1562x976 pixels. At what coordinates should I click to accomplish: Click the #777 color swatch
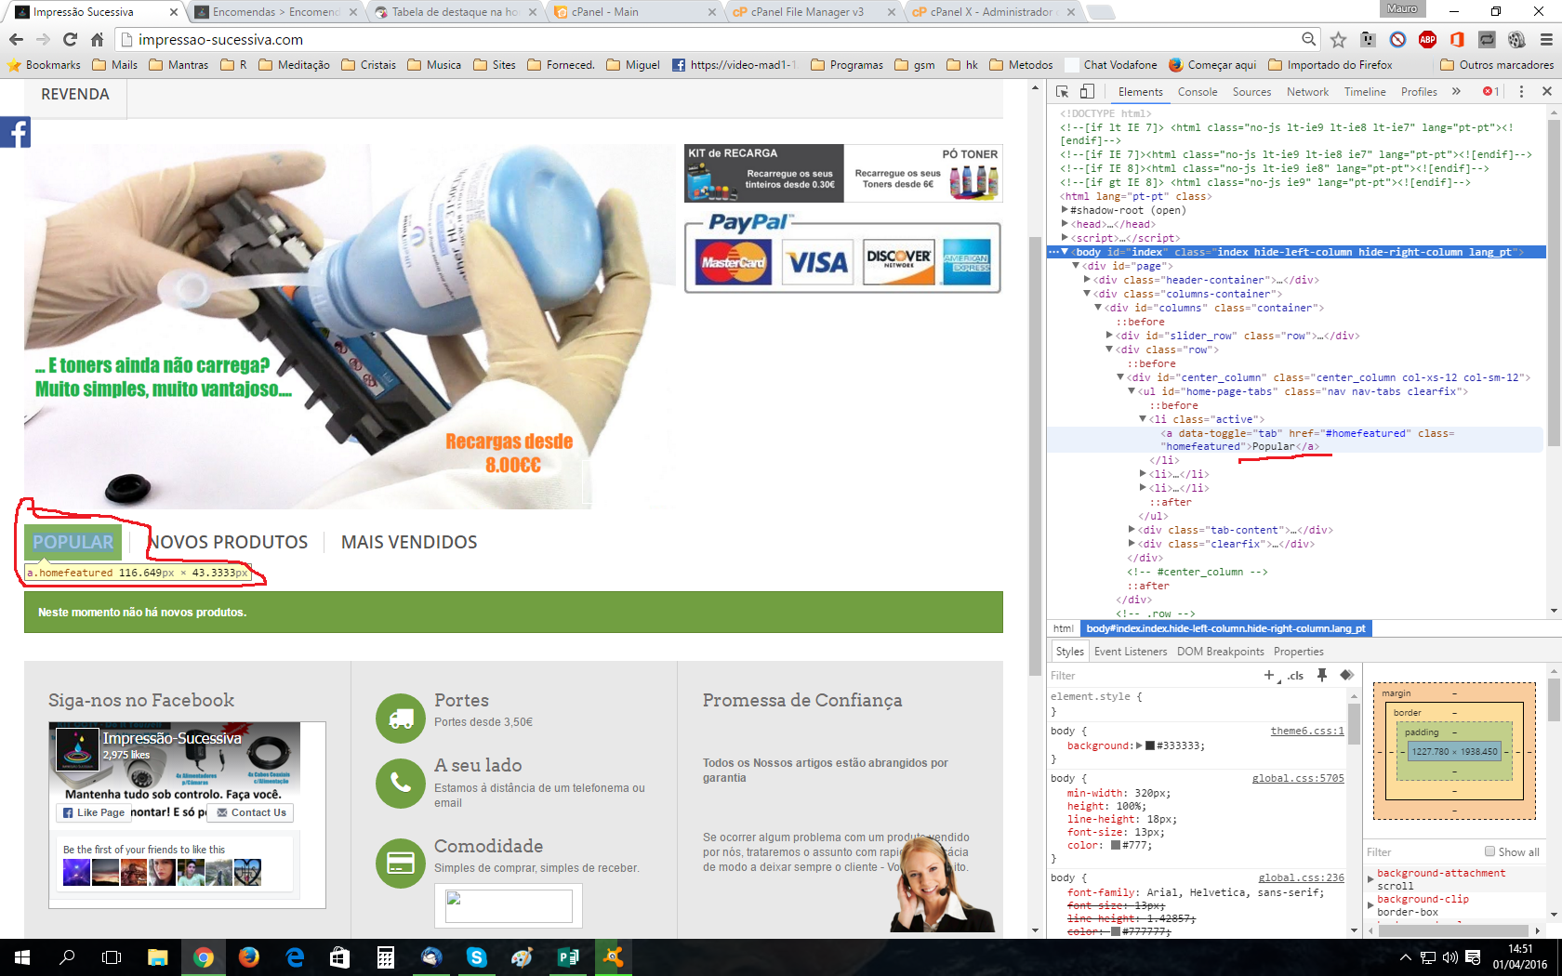[x=1116, y=845]
